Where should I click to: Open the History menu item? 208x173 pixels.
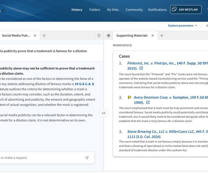tap(77, 10)
